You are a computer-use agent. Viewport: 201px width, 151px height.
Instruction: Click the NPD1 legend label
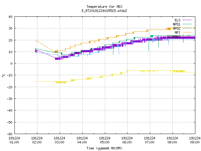(x=177, y=24)
